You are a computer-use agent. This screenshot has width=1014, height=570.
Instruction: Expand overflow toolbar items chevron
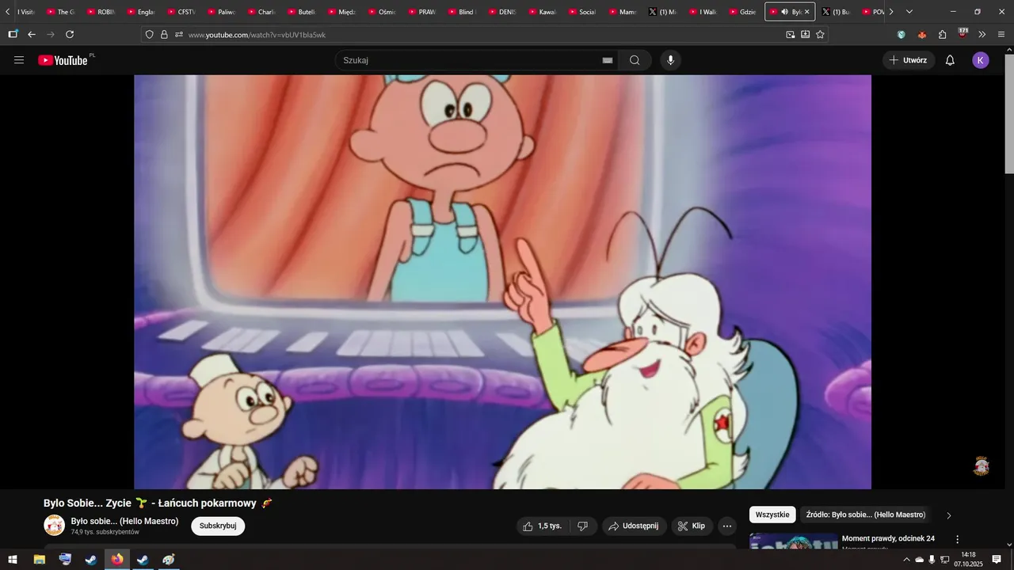[x=982, y=35]
